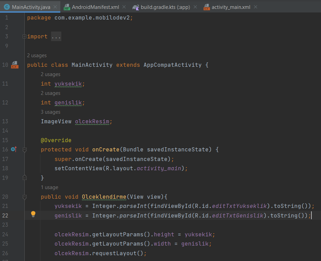Show the 1 usage hint above Olceklendirme
Screen dimensions: 321x261
point(50,187)
